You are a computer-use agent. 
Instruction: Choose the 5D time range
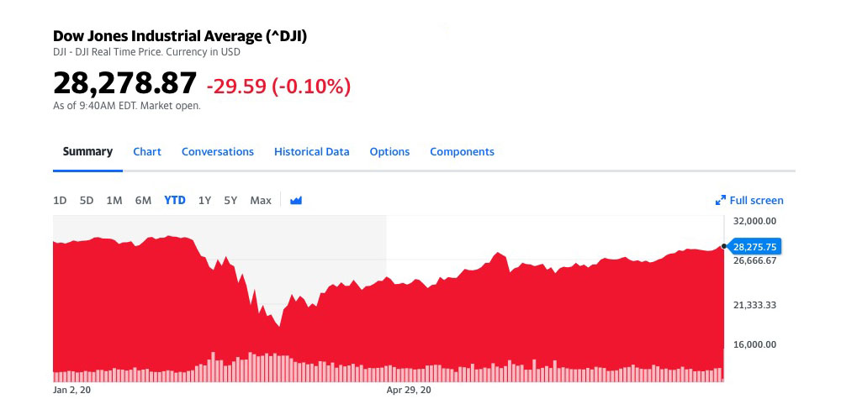pos(87,201)
